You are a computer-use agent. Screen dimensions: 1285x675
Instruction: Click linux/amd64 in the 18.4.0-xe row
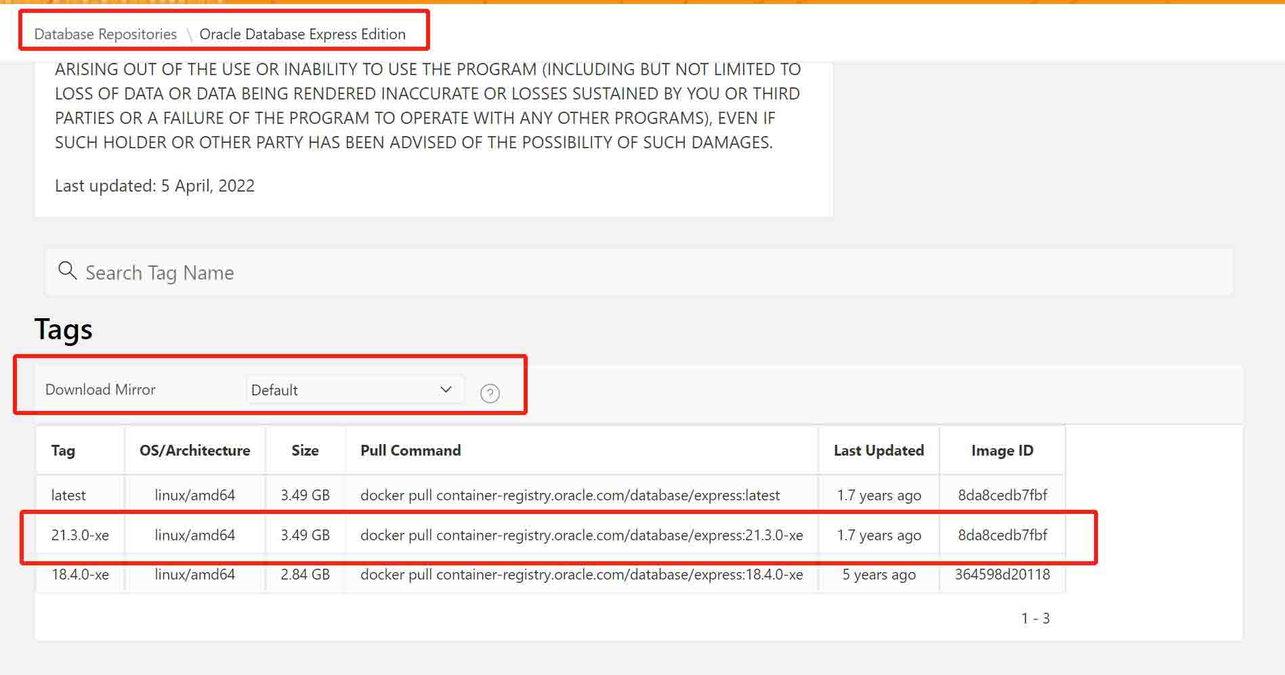tap(194, 574)
